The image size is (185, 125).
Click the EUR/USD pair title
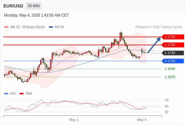13,6
